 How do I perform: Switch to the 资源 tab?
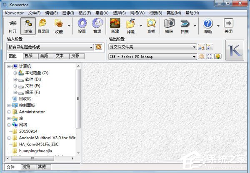click(x=77, y=56)
